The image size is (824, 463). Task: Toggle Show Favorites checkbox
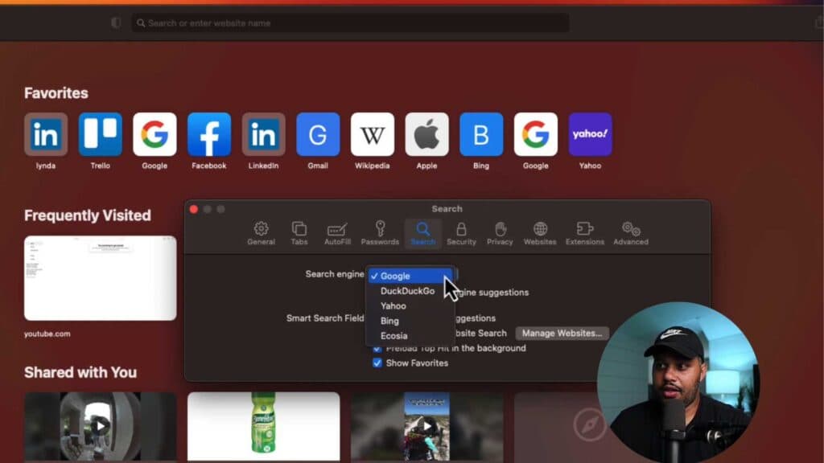(377, 363)
